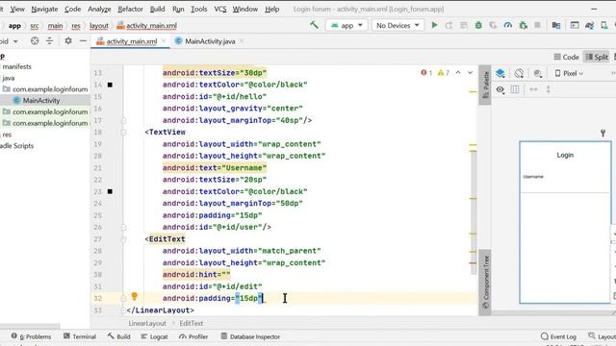Open the No Devices dropdown

398,25
